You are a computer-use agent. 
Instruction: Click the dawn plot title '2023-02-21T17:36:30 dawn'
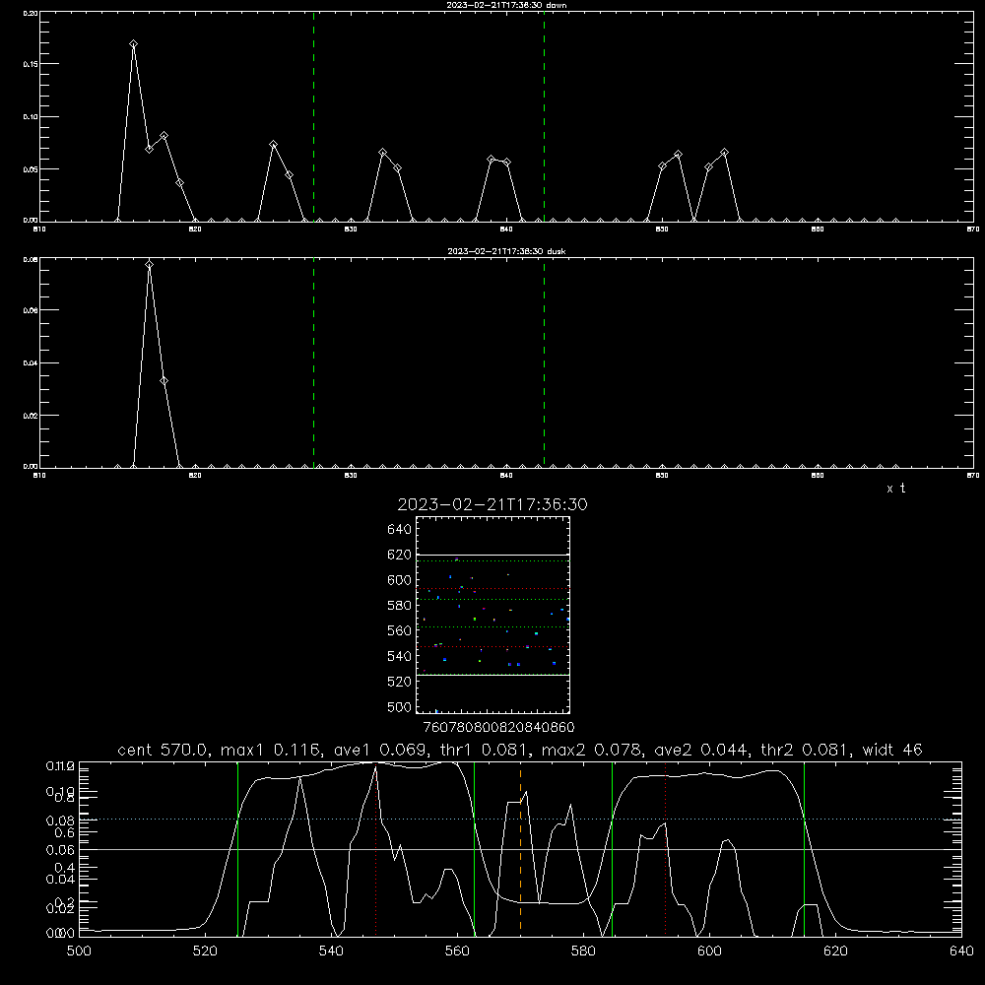[506, 5]
